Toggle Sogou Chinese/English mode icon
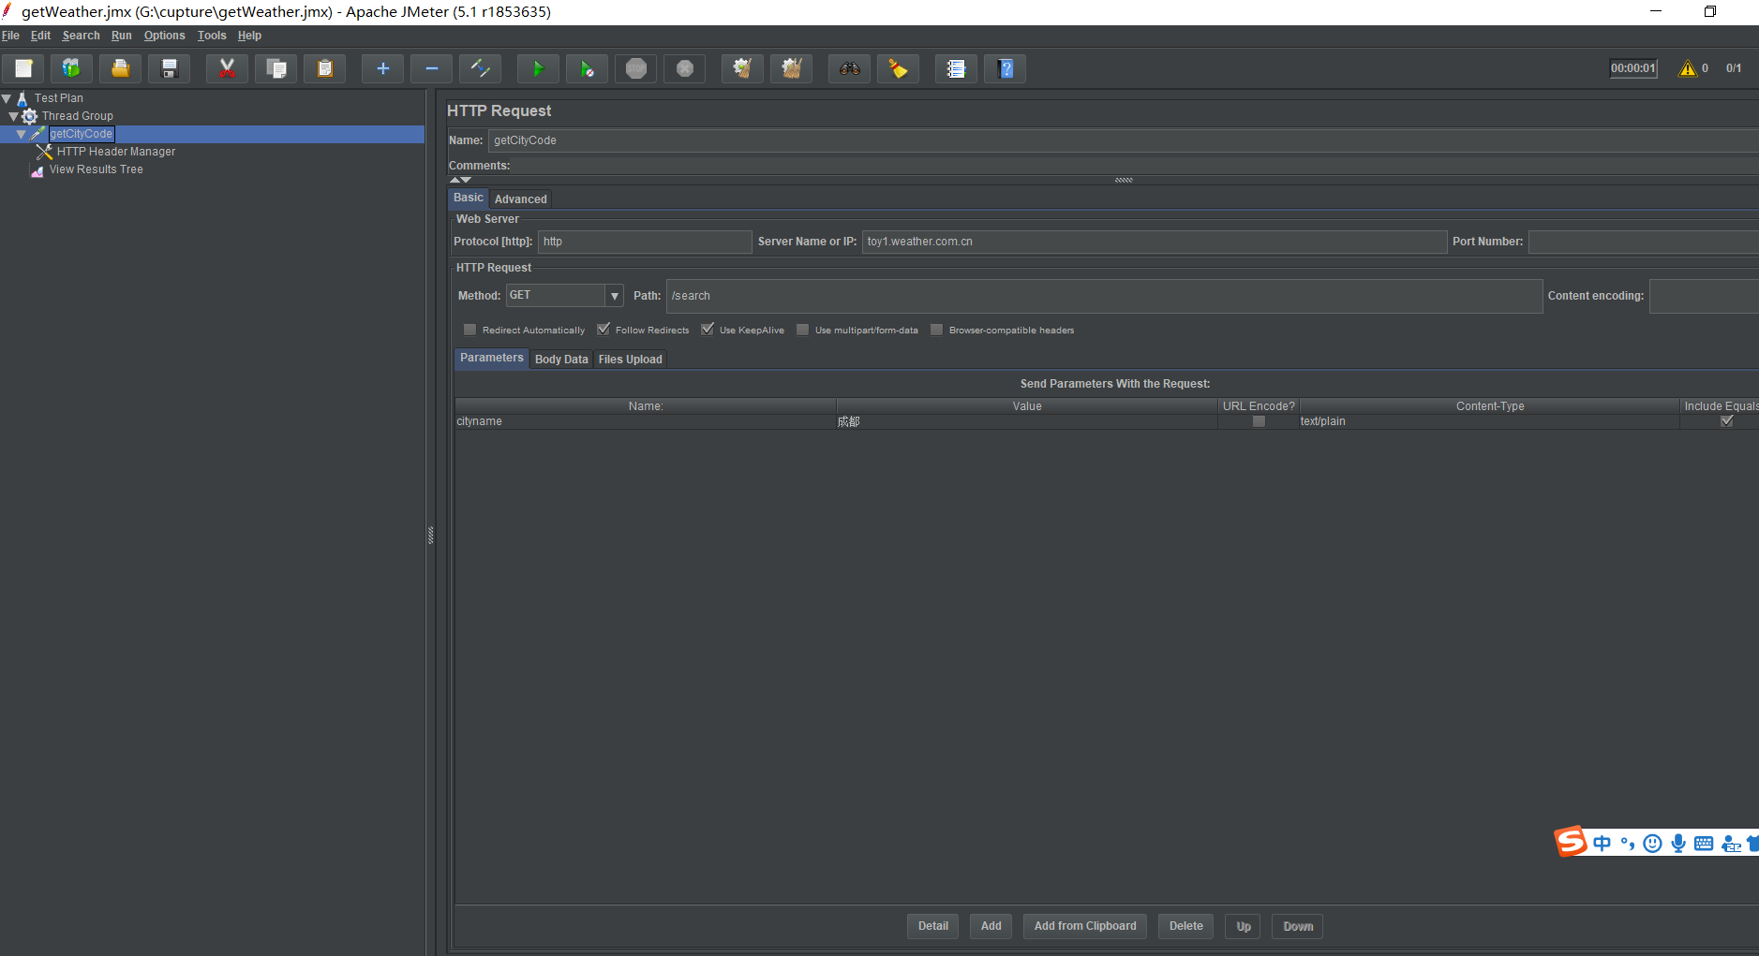1759x956 pixels. tap(1602, 843)
